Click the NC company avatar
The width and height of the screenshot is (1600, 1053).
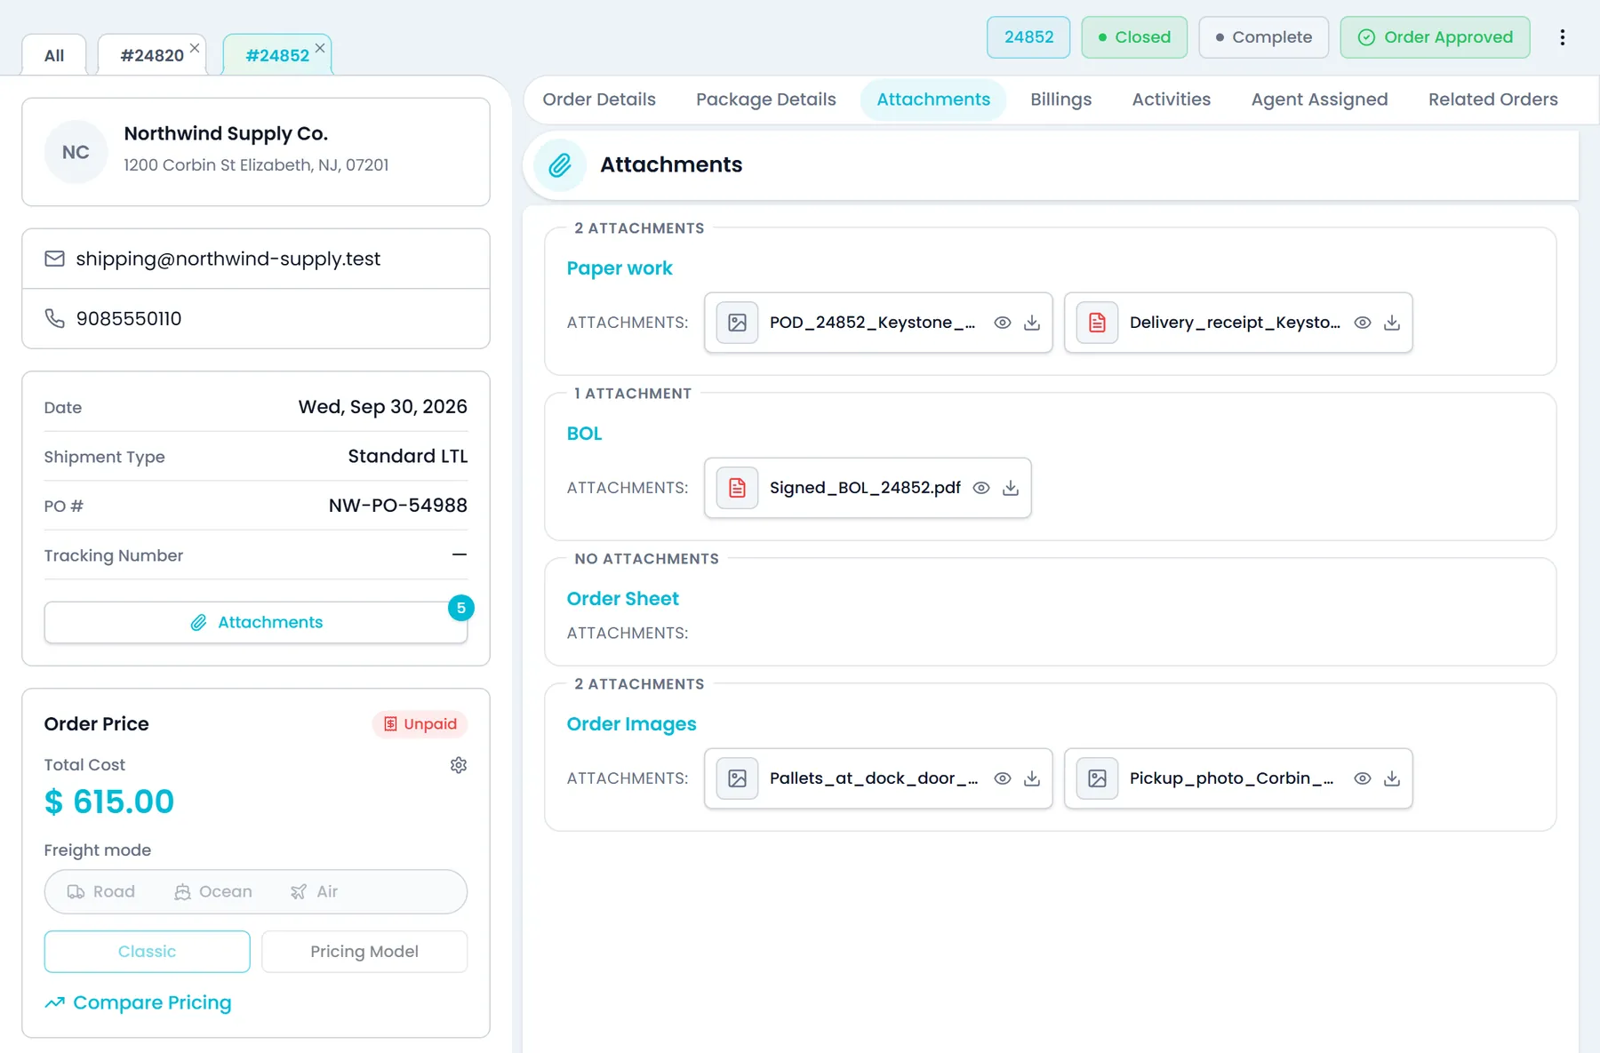(x=76, y=152)
